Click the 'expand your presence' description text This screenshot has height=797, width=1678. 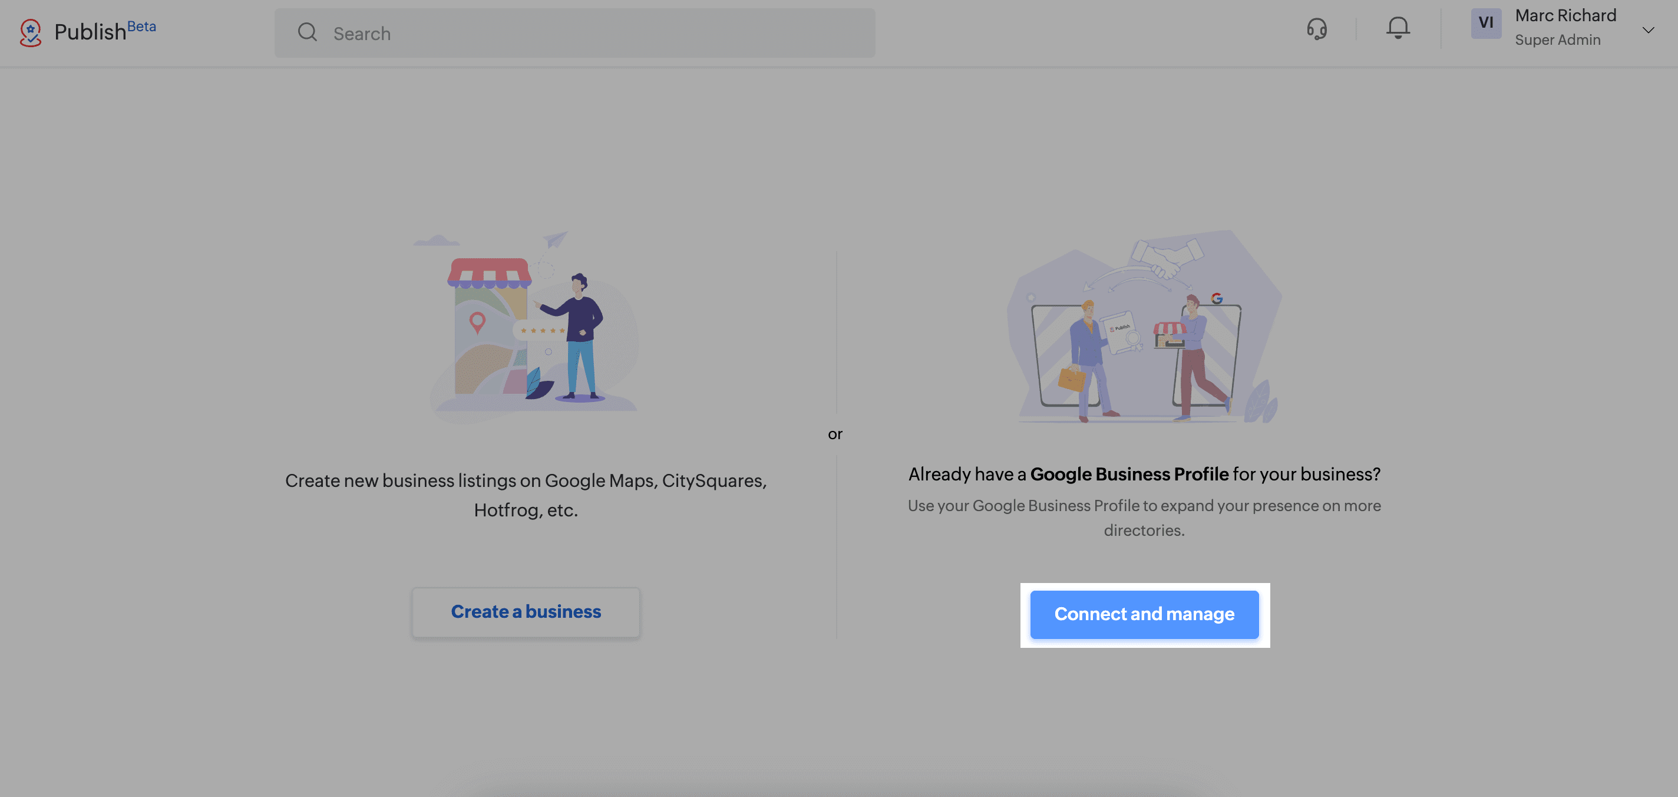pos(1145,518)
